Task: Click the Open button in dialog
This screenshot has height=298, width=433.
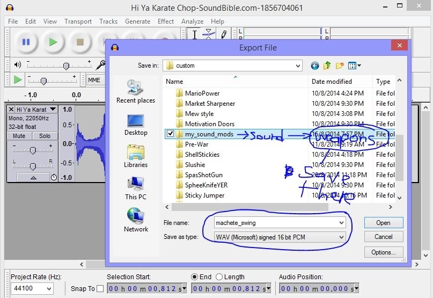Action: tap(383, 223)
